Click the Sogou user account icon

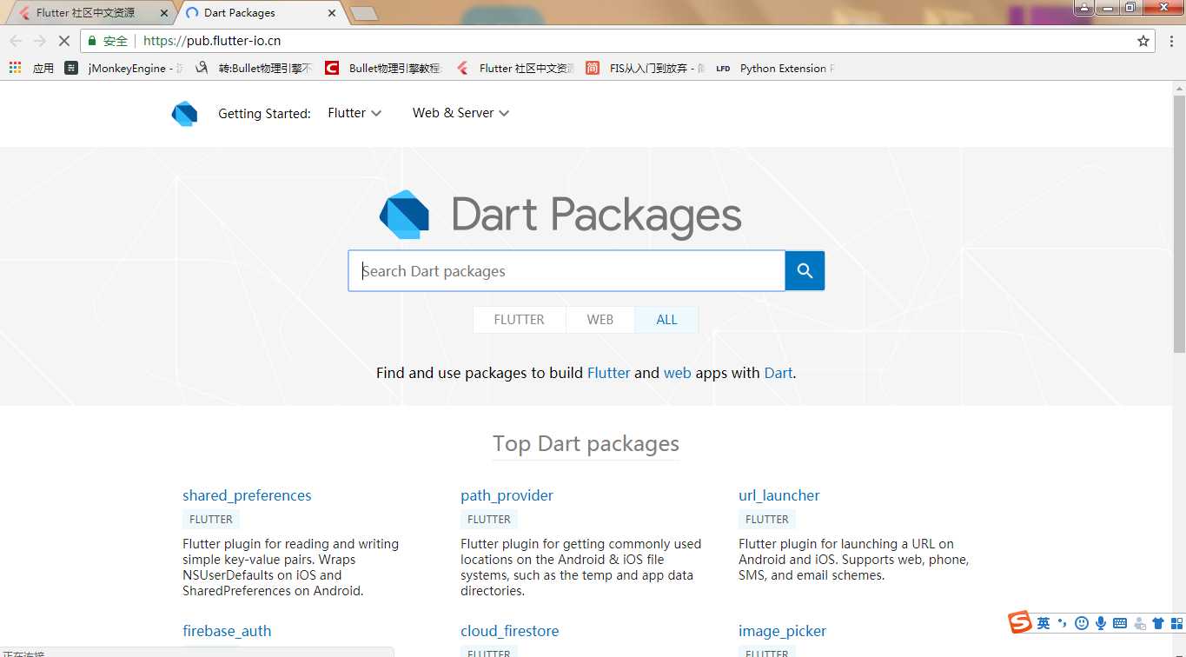(1140, 623)
